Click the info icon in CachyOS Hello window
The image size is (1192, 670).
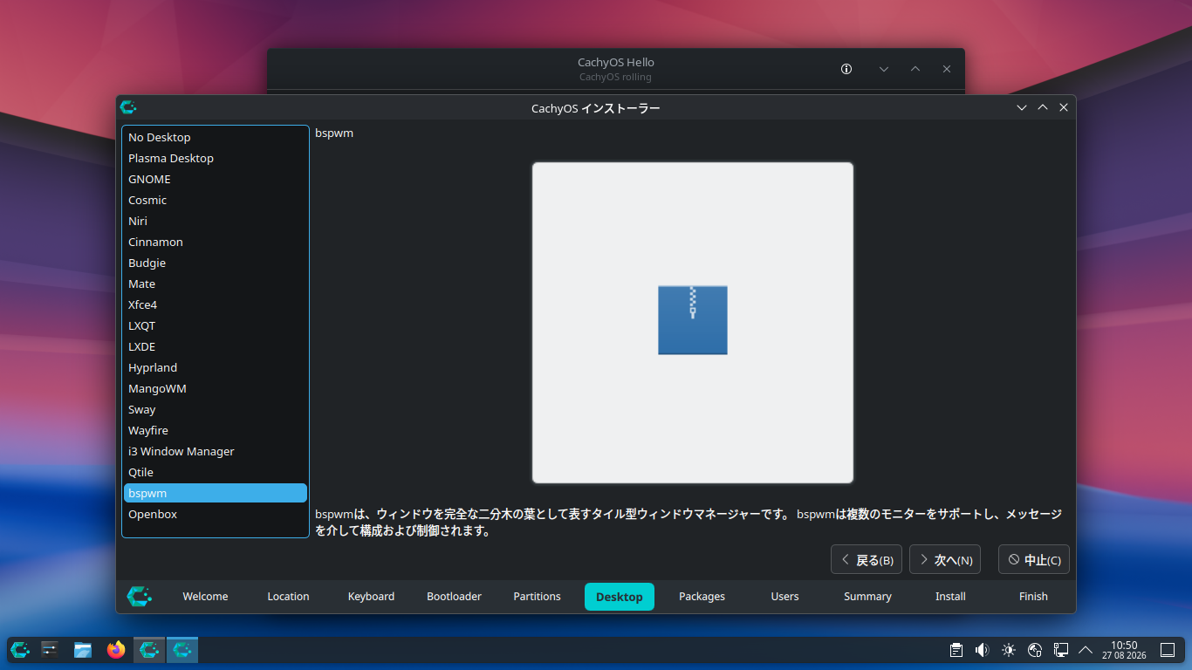[846, 69]
